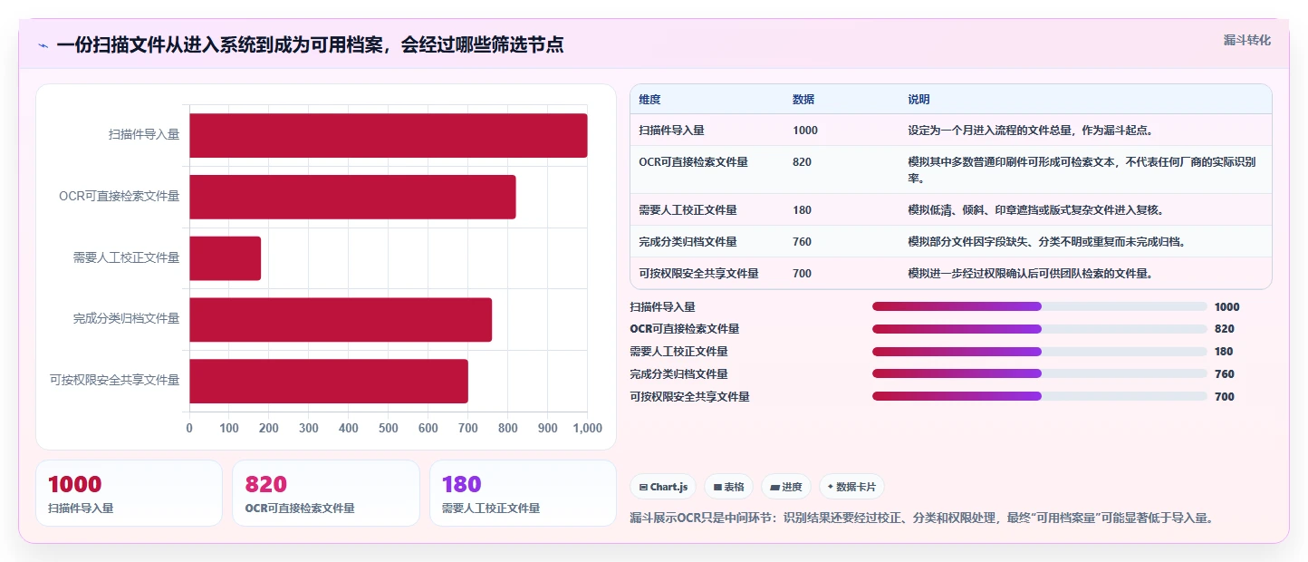The height and width of the screenshot is (562, 1308).
Task: Click the page title about 扫描文件
Action: click(x=310, y=44)
